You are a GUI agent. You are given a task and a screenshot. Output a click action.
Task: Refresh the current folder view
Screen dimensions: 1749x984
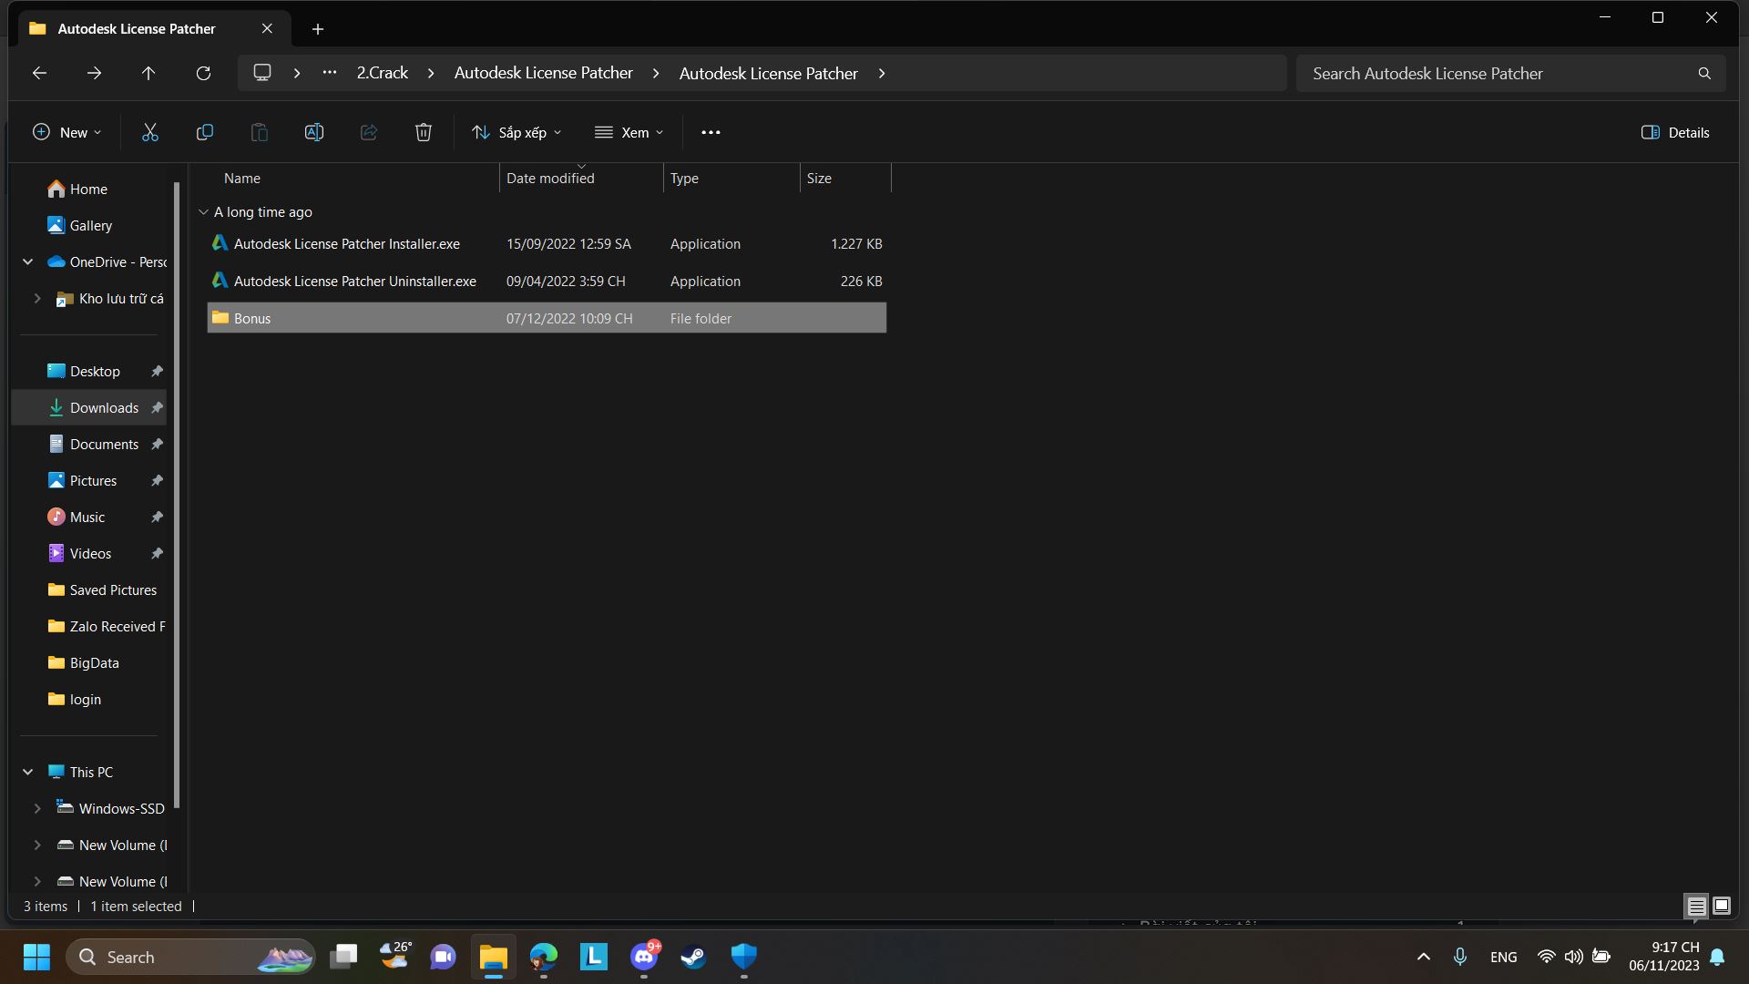pos(203,73)
